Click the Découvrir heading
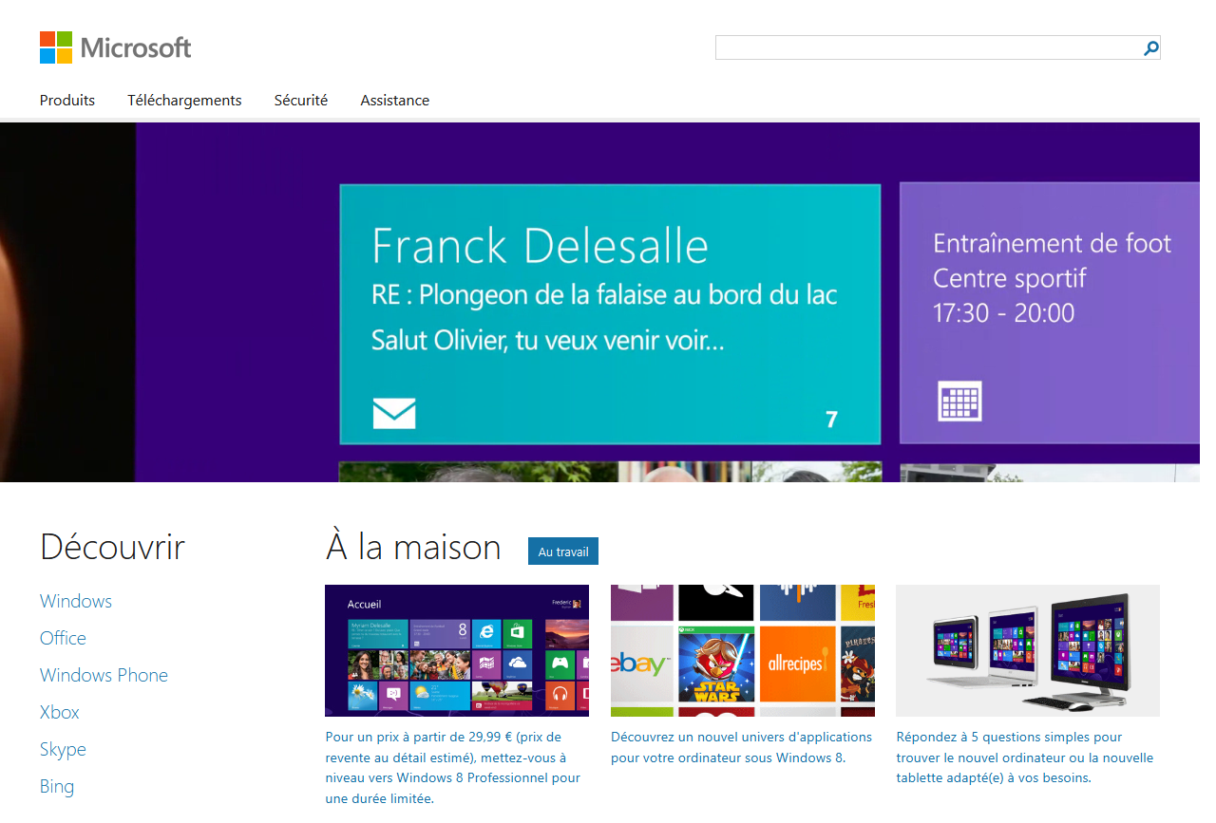 (x=112, y=547)
